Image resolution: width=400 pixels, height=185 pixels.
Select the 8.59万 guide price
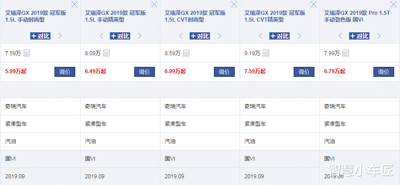(x=173, y=53)
